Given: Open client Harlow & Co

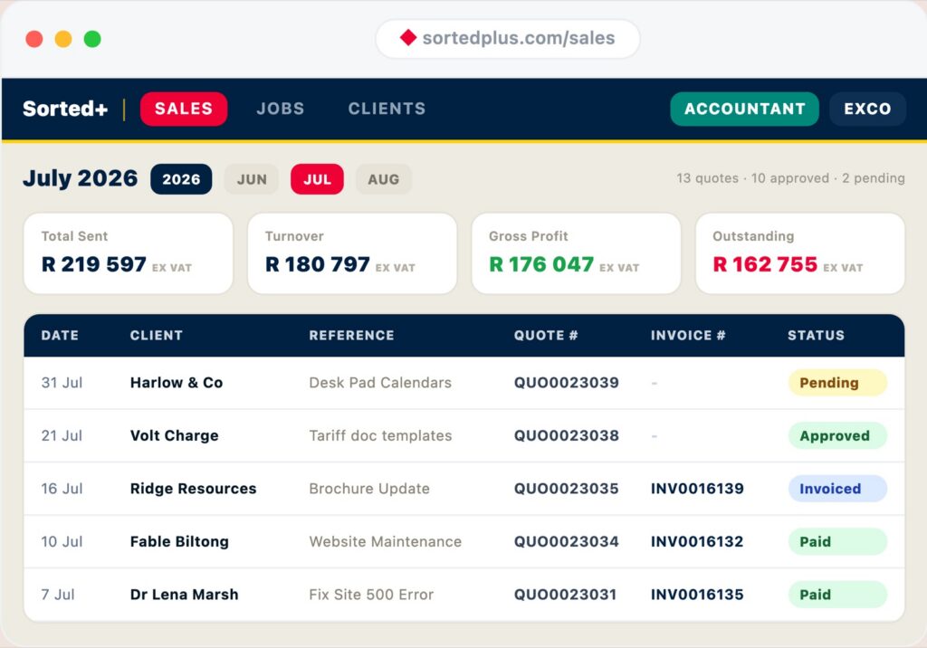Looking at the screenshot, I should point(177,383).
